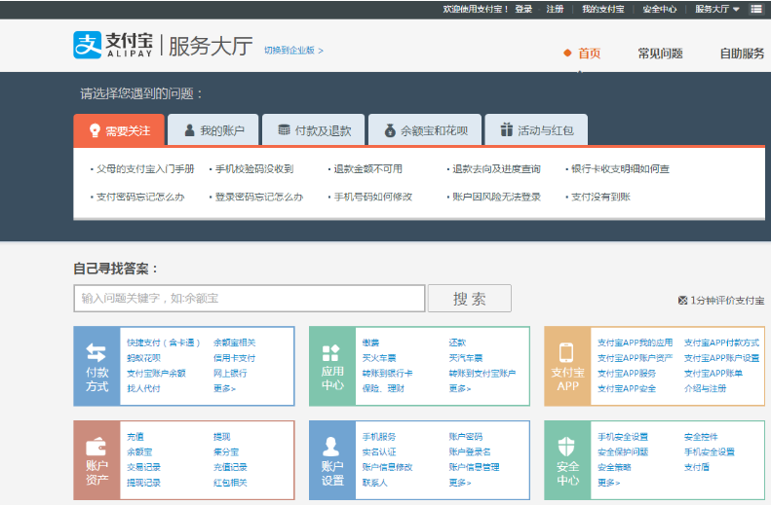Image resolution: width=771 pixels, height=505 pixels.
Task: Click the list icon in top bar
Action: coord(756,9)
